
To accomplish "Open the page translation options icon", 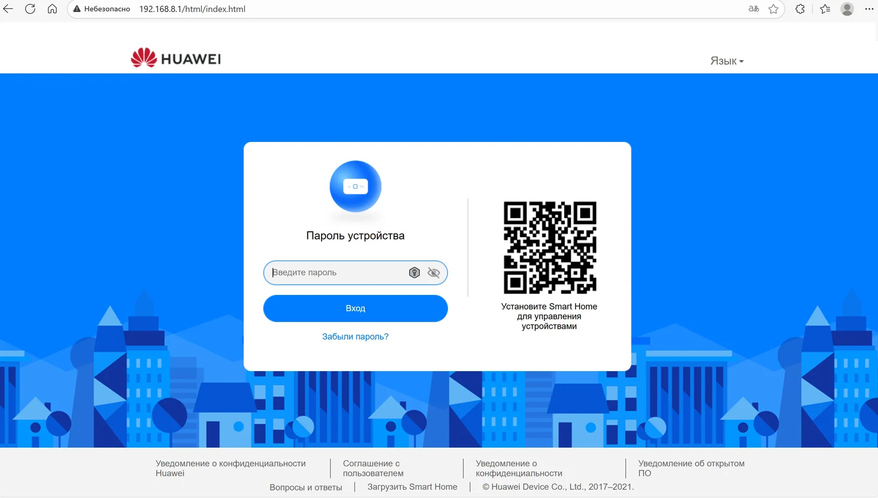I will tap(754, 9).
